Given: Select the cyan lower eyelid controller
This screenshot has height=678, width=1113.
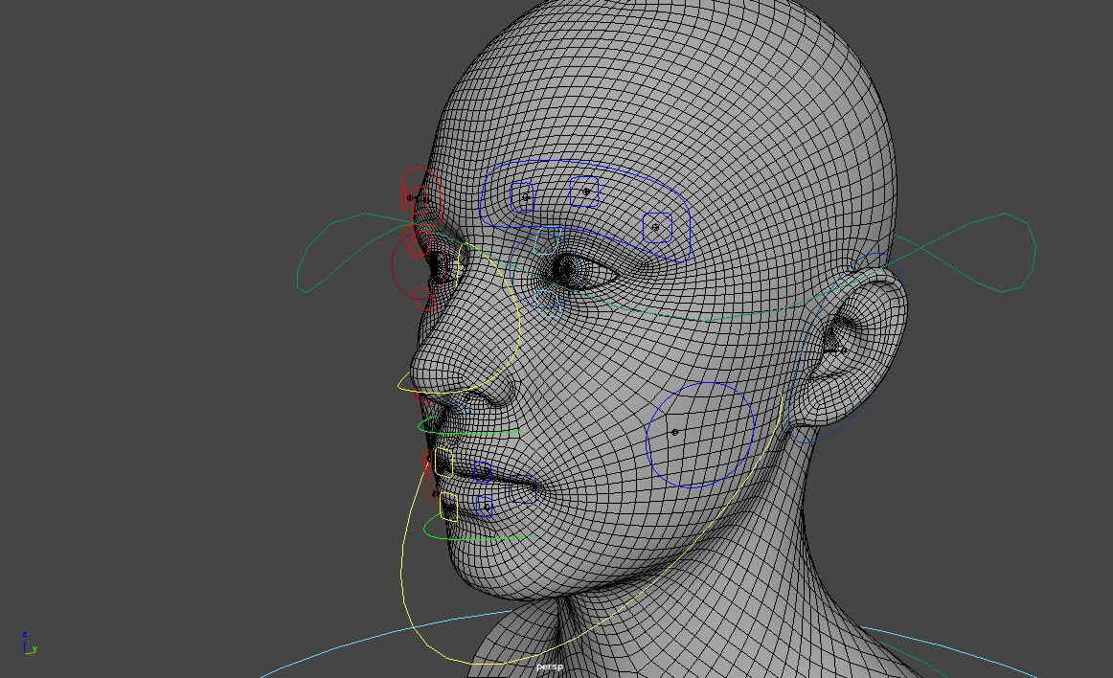Looking at the screenshot, I should click(548, 304).
